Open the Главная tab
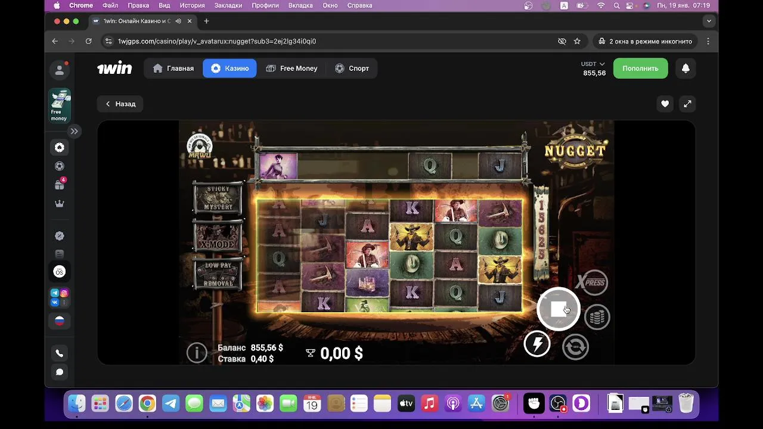Image resolution: width=763 pixels, height=429 pixels. click(173, 69)
